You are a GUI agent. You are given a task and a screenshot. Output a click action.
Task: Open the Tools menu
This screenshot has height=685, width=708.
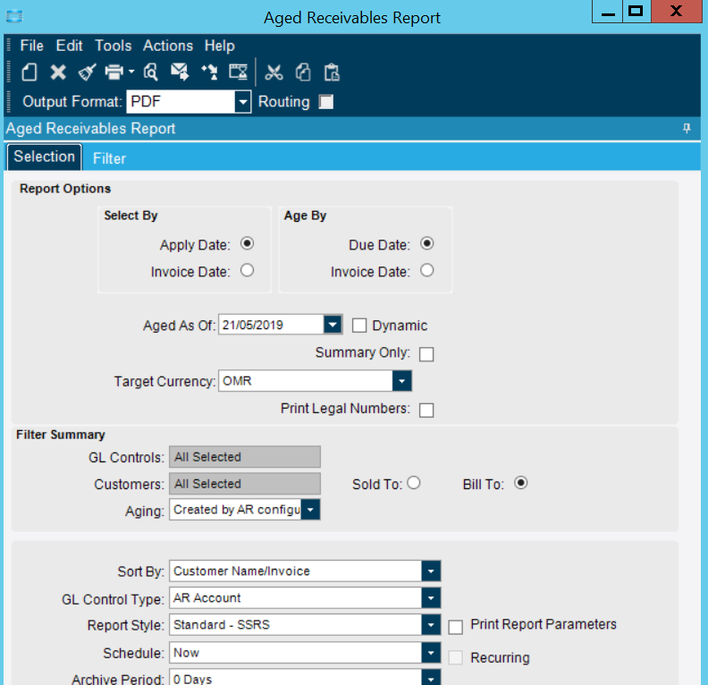coord(113,46)
